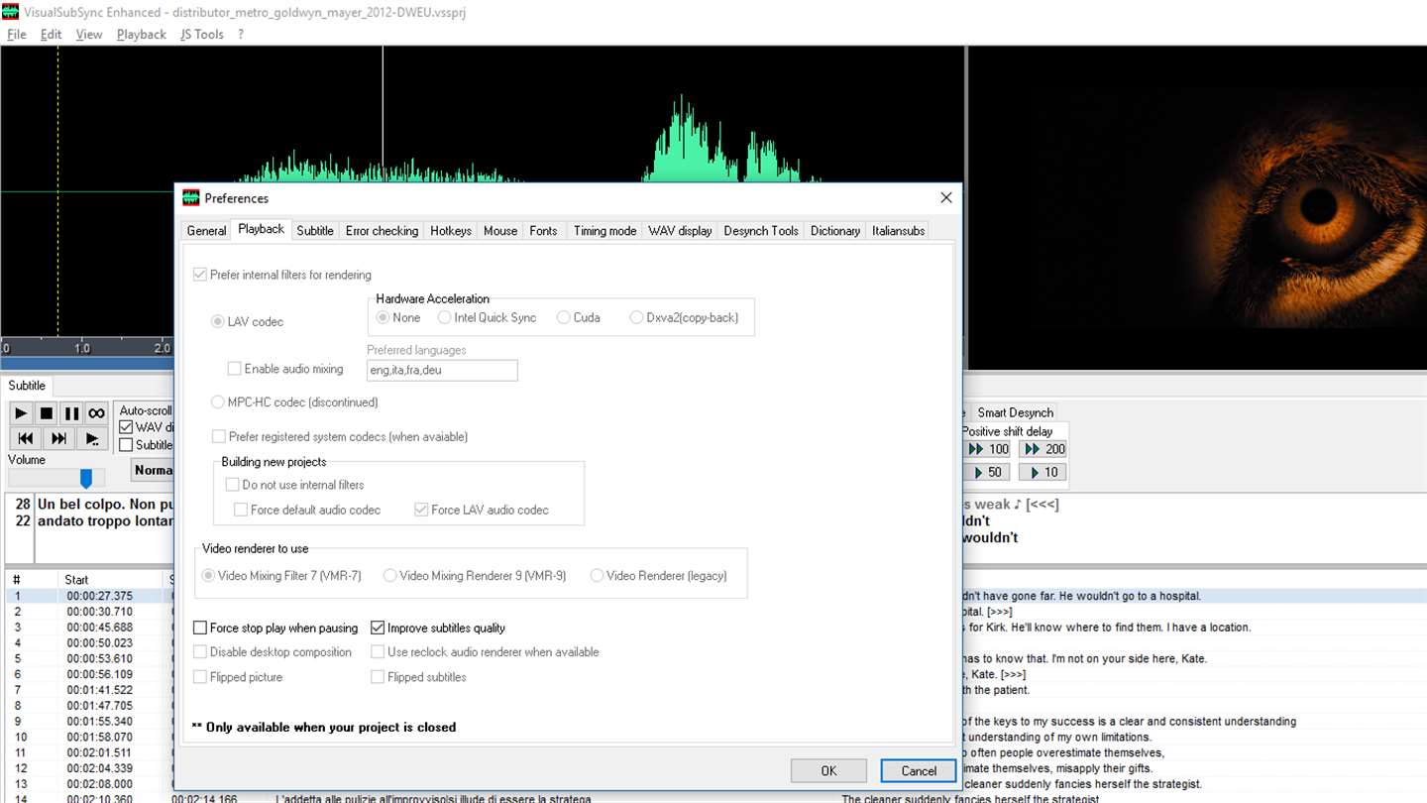
Task: Choose Dxva2(copy-back) acceleration
Action: [636, 317]
